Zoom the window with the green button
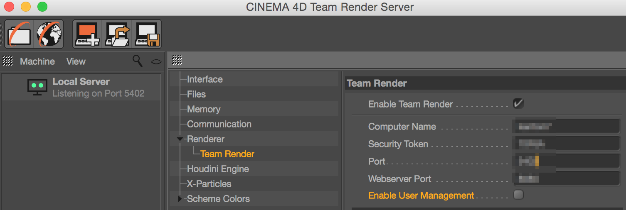The image size is (626, 210). coord(42,7)
